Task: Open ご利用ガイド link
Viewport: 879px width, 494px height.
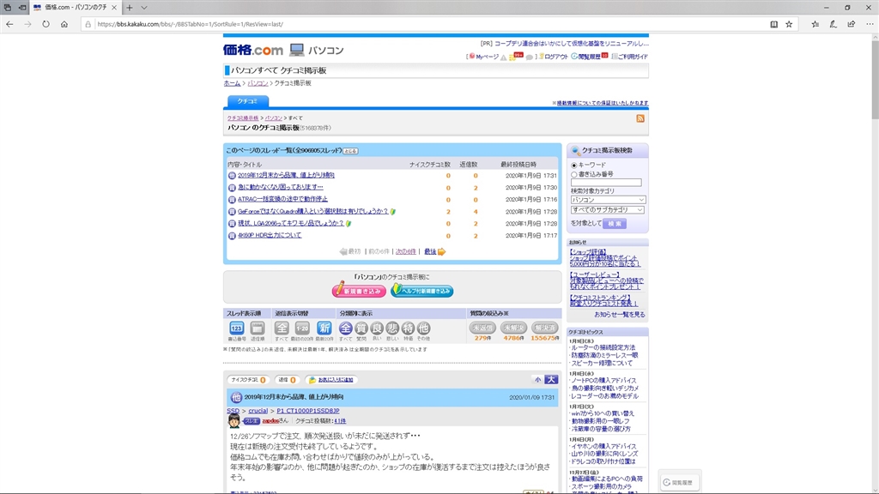Action: point(633,57)
